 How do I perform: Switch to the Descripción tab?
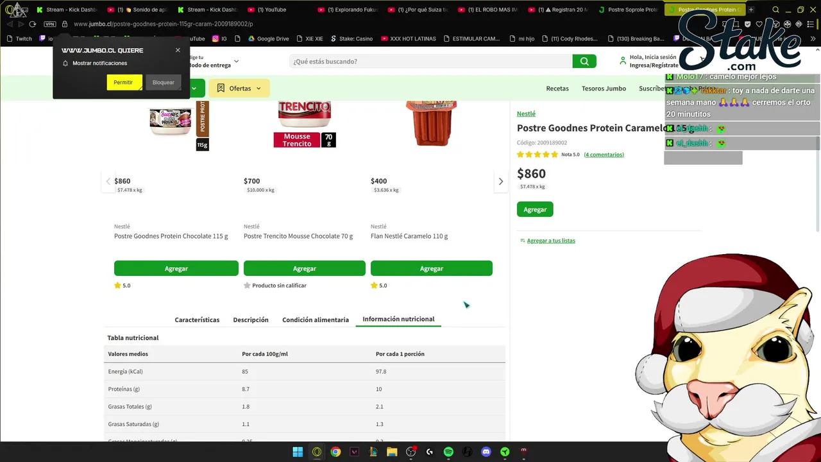click(x=251, y=320)
